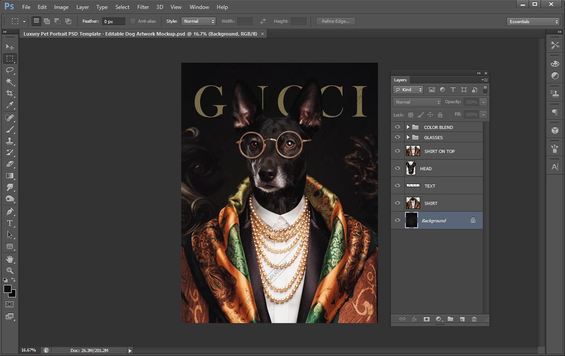Select the Pen tool

[x=10, y=212]
